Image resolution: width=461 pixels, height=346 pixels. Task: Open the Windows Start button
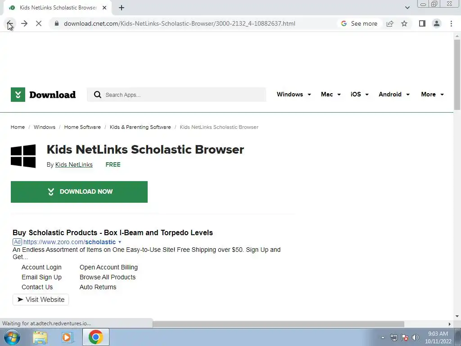12,337
